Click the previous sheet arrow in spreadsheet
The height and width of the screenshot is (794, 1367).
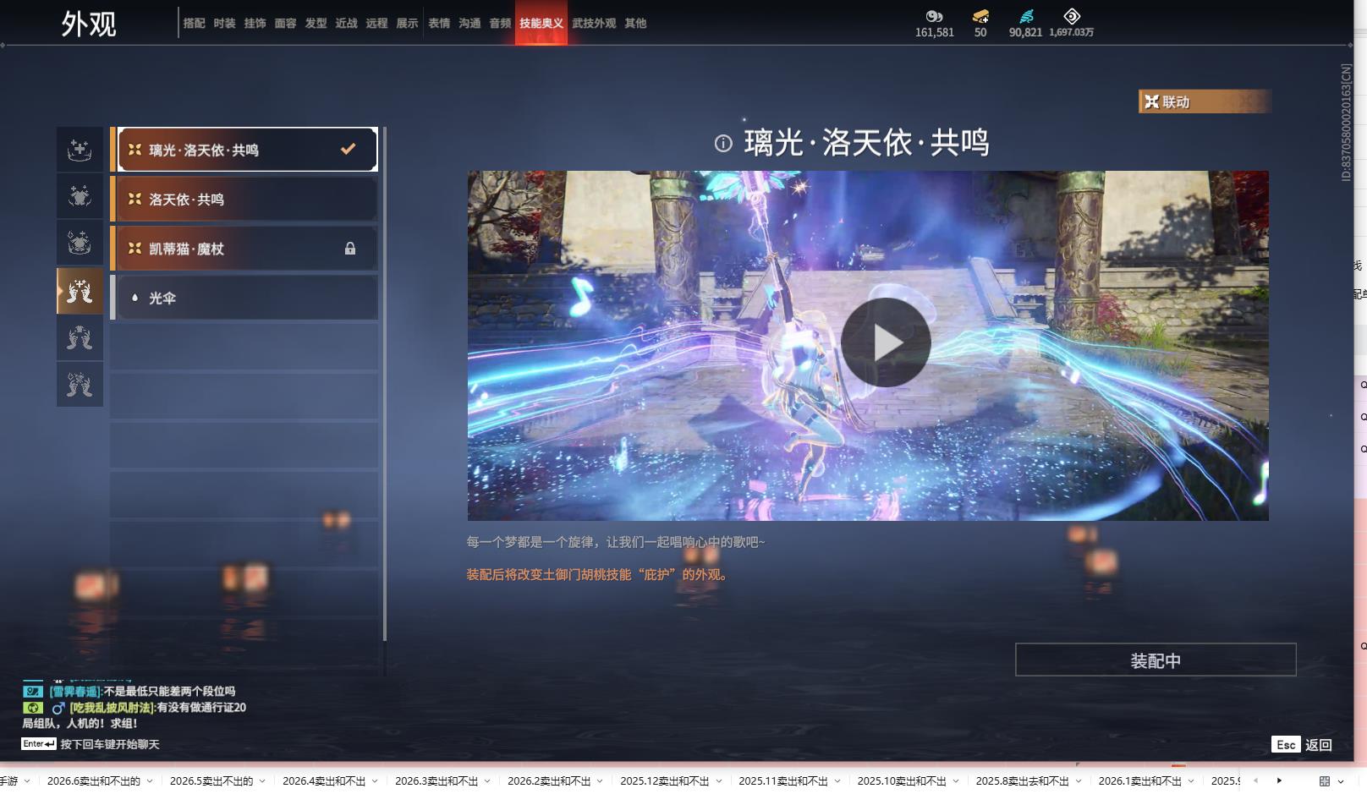point(1255,780)
